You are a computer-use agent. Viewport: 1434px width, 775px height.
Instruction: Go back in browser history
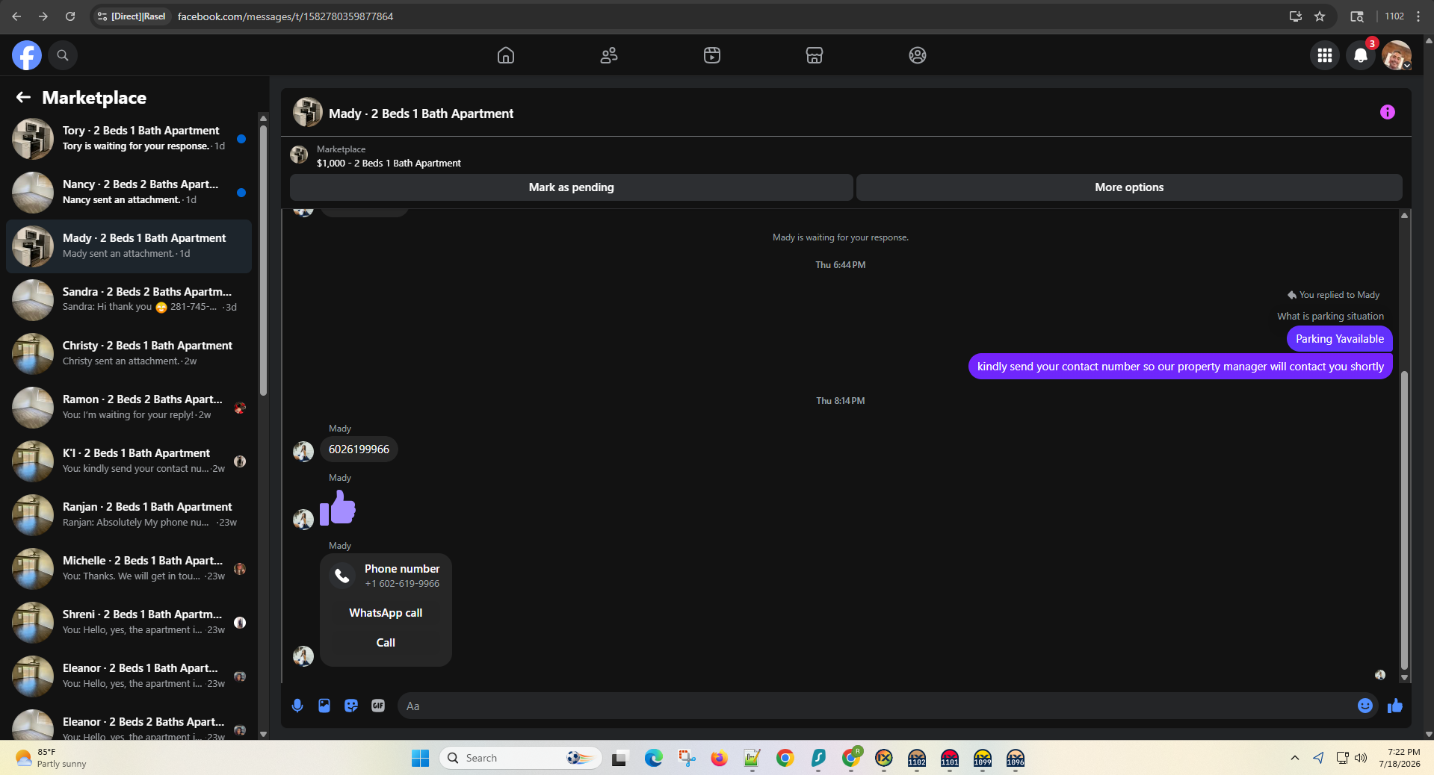pyautogui.click(x=16, y=16)
